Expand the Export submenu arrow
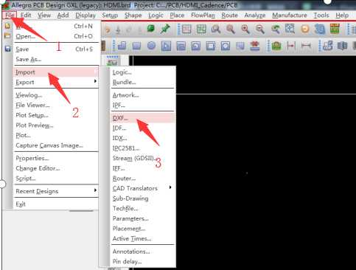Image resolution: width=356 pixels, height=270 pixels. click(95, 81)
